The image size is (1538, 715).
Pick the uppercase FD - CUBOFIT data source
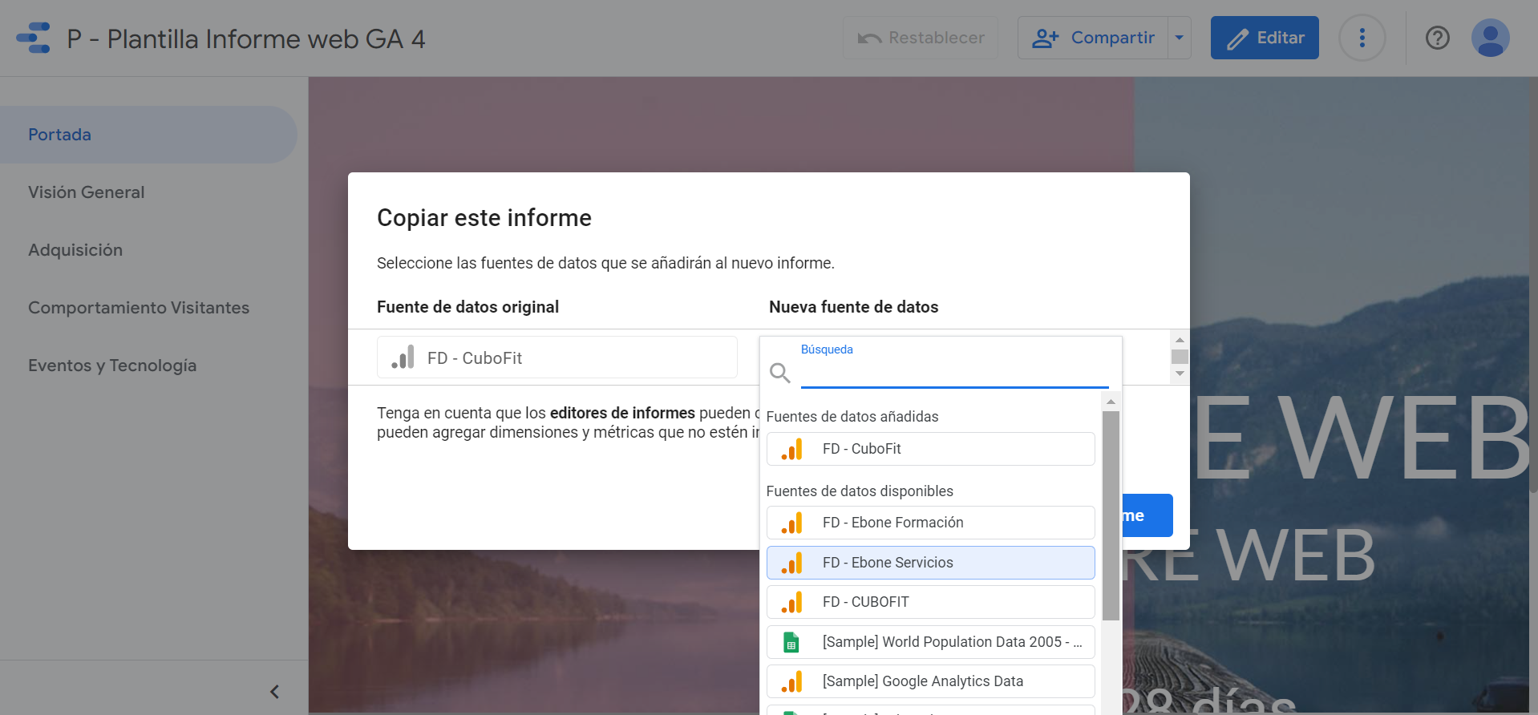click(930, 602)
